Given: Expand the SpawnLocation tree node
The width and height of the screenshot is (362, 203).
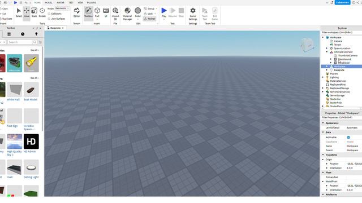Looking at the screenshot, I should click(x=327, y=48).
